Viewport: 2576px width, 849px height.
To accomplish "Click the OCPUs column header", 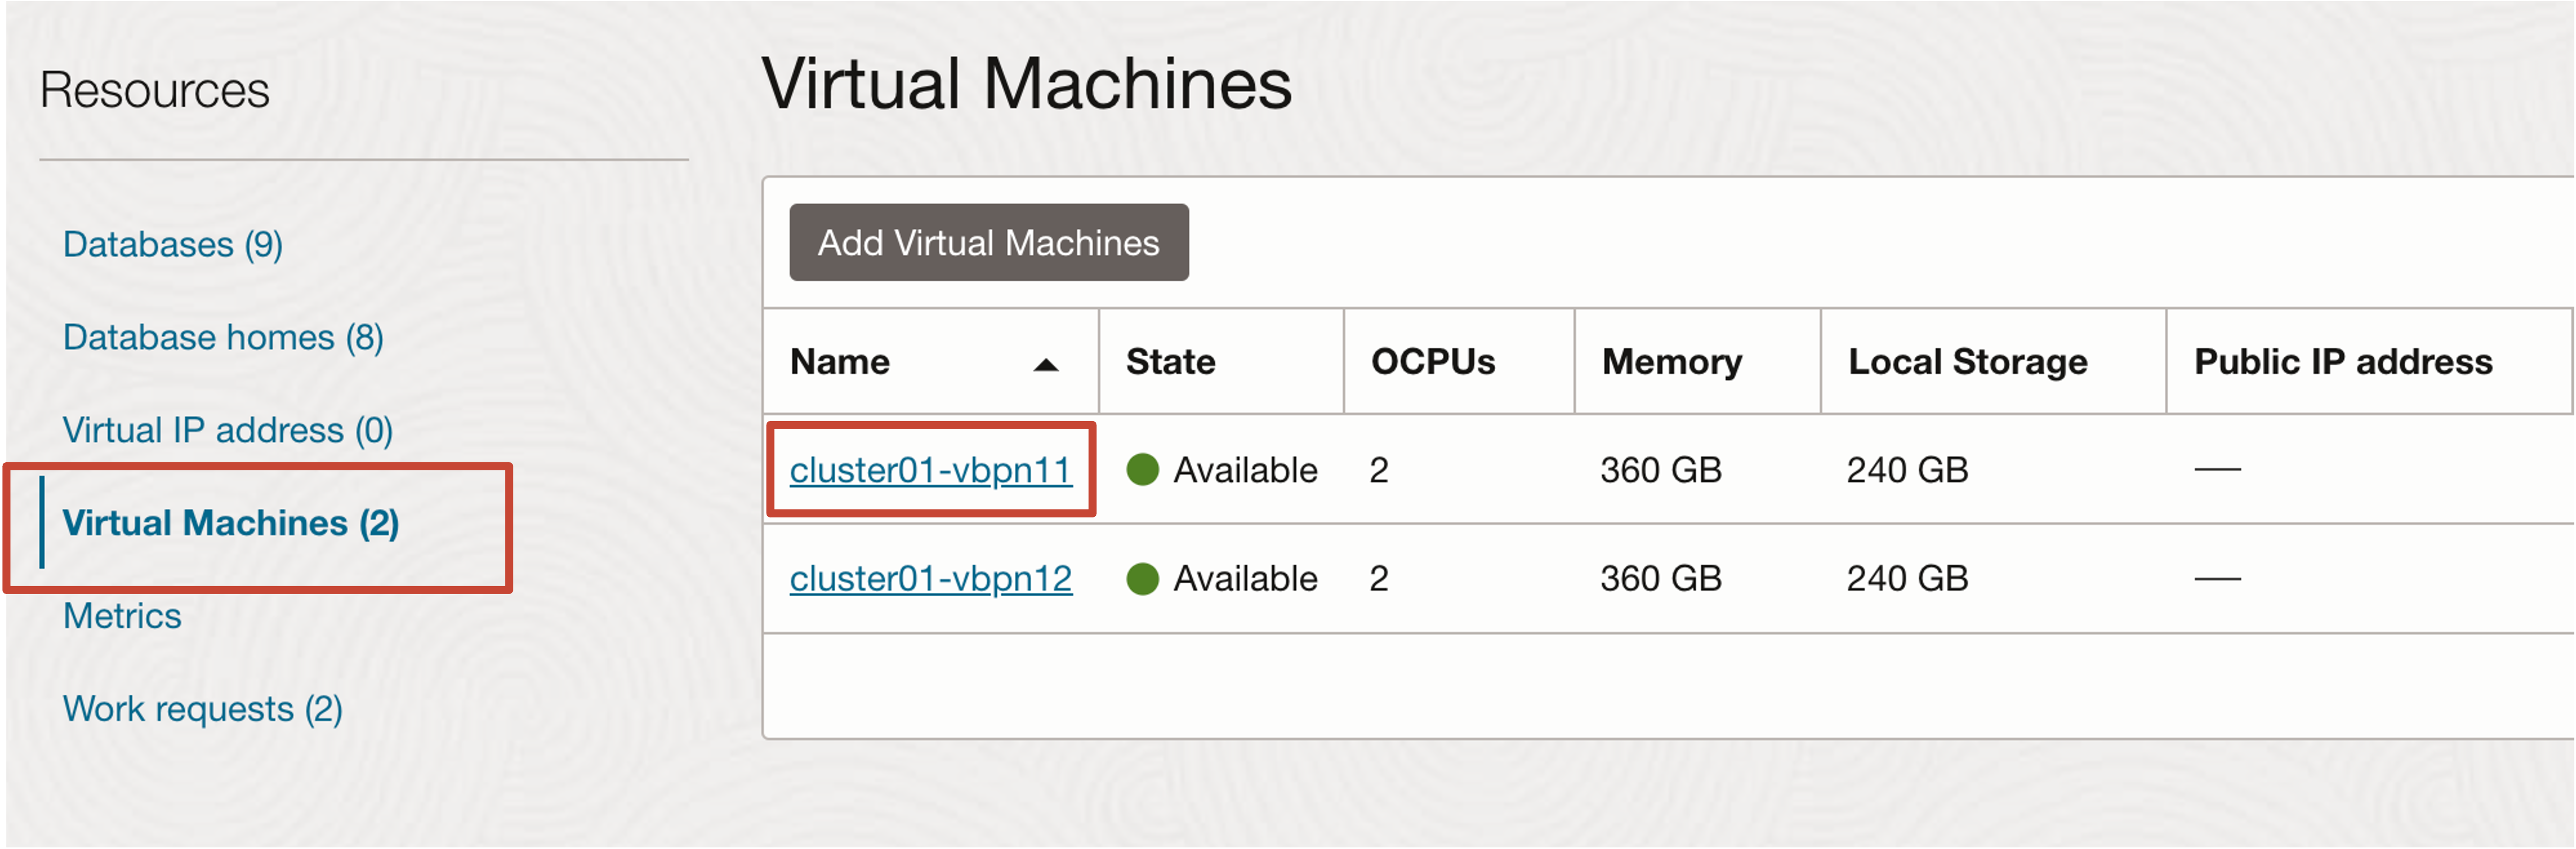I will pos(1432,362).
